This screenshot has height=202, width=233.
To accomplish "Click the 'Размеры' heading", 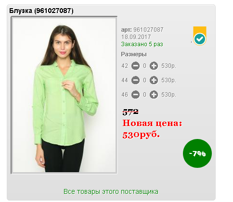I will click(x=134, y=54).
